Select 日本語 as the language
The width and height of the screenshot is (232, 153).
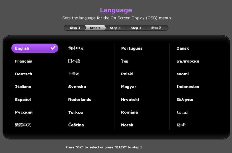[x=74, y=61]
